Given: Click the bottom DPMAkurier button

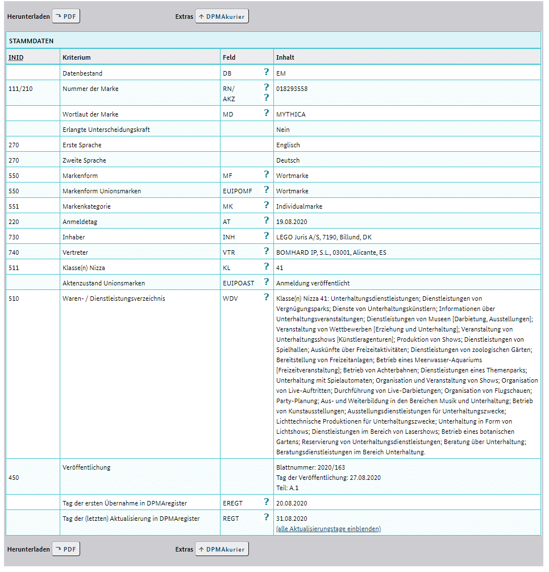Looking at the screenshot, I should click(222, 549).
